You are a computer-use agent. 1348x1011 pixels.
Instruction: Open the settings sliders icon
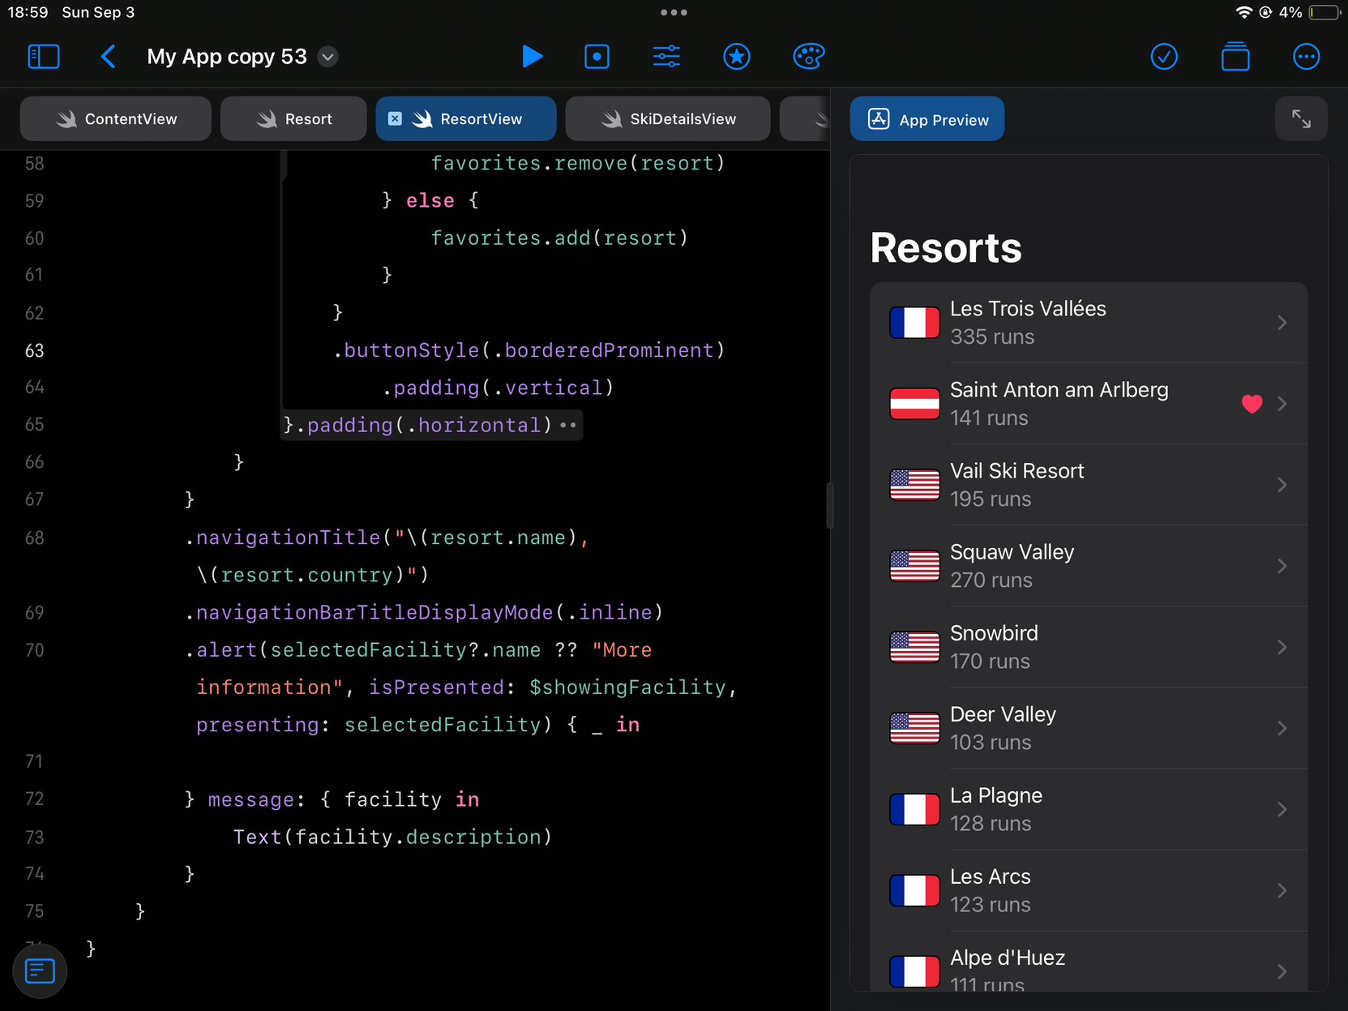pos(667,57)
